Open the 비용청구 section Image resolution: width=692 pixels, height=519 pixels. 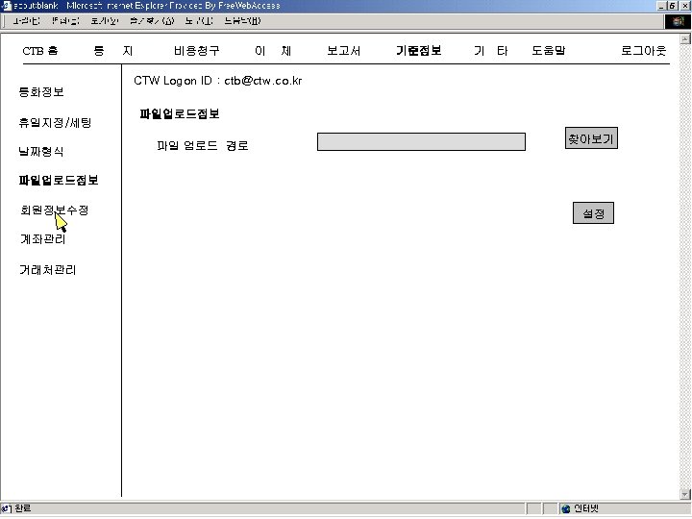196,51
